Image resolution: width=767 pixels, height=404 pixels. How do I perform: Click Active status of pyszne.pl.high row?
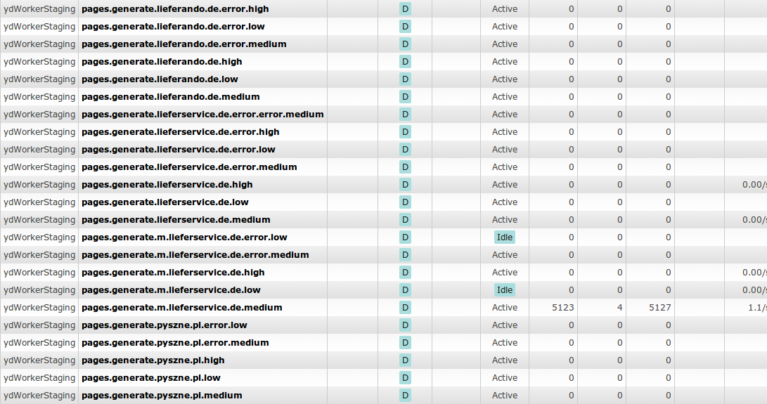[505, 360]
